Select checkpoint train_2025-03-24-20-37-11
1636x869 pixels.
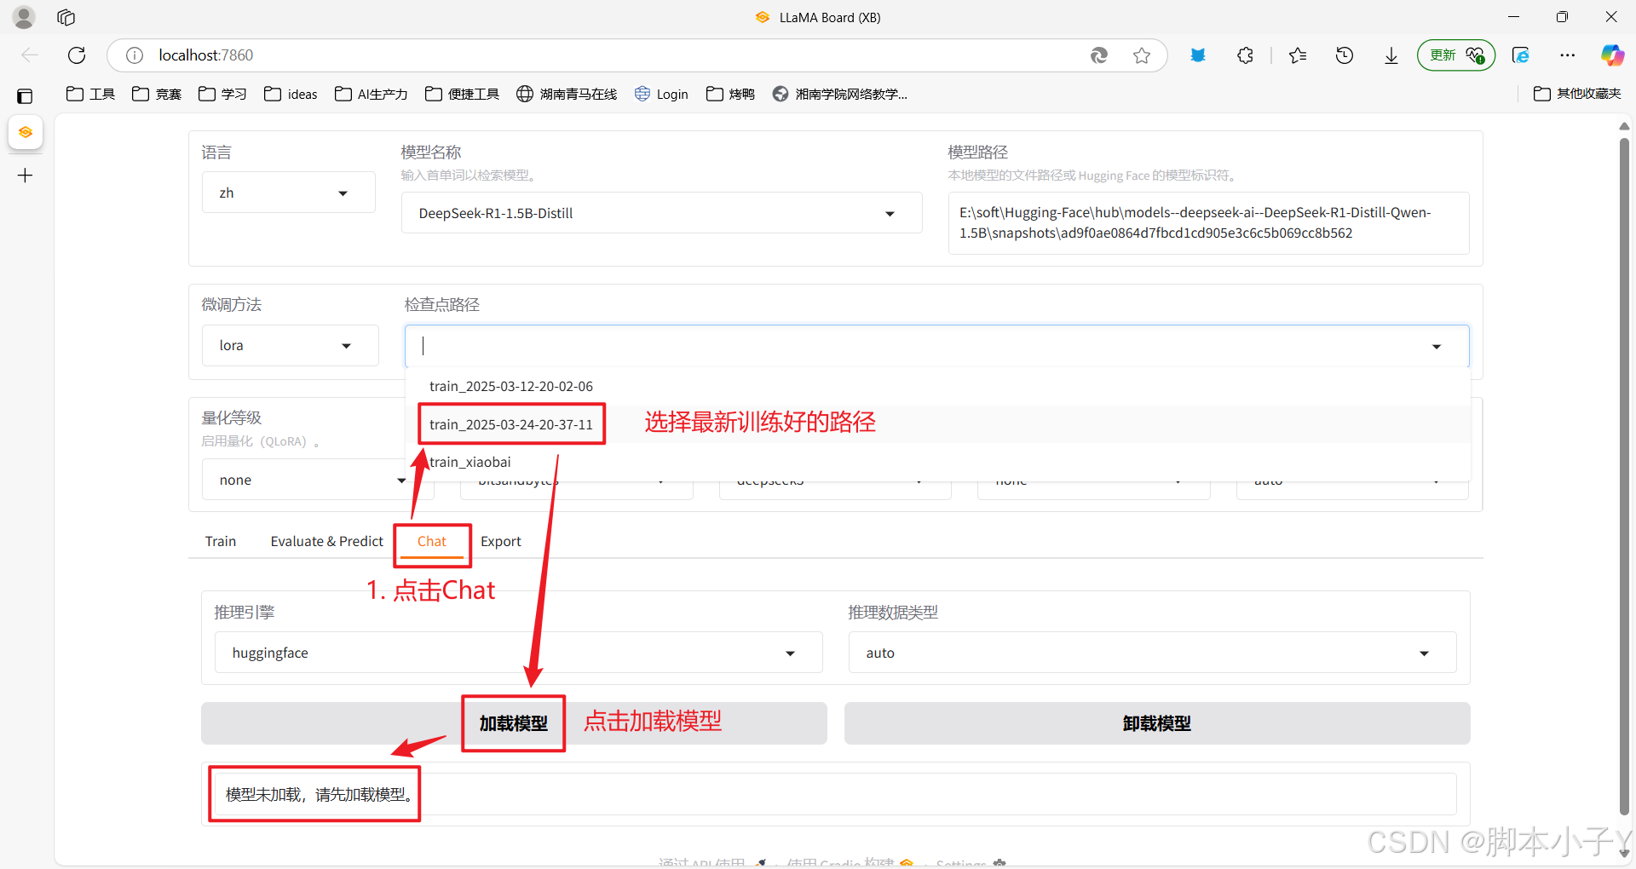point(937,424)
